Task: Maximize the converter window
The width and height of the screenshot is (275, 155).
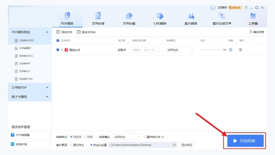Action: click(x=257, y=7)
